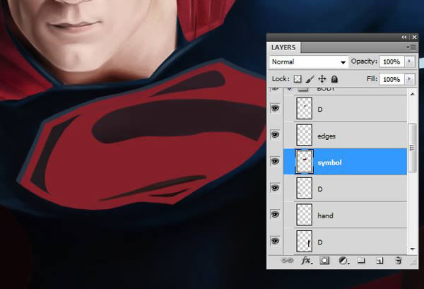
Task: Click the layers list scroll-up arrow
Action: (x=412, y=94)
